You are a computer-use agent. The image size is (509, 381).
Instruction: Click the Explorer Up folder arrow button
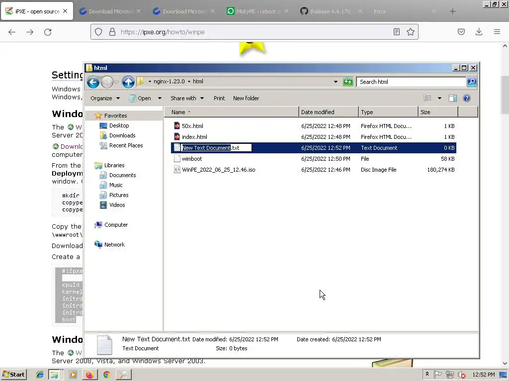[128, 82]
